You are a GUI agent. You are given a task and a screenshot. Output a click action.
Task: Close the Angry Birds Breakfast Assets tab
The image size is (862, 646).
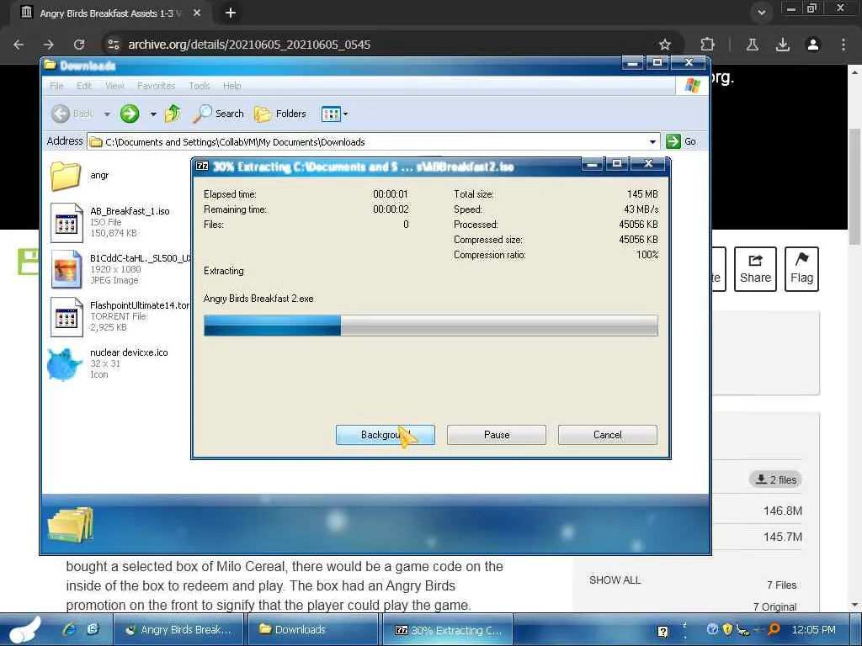(x=197, y=13)
